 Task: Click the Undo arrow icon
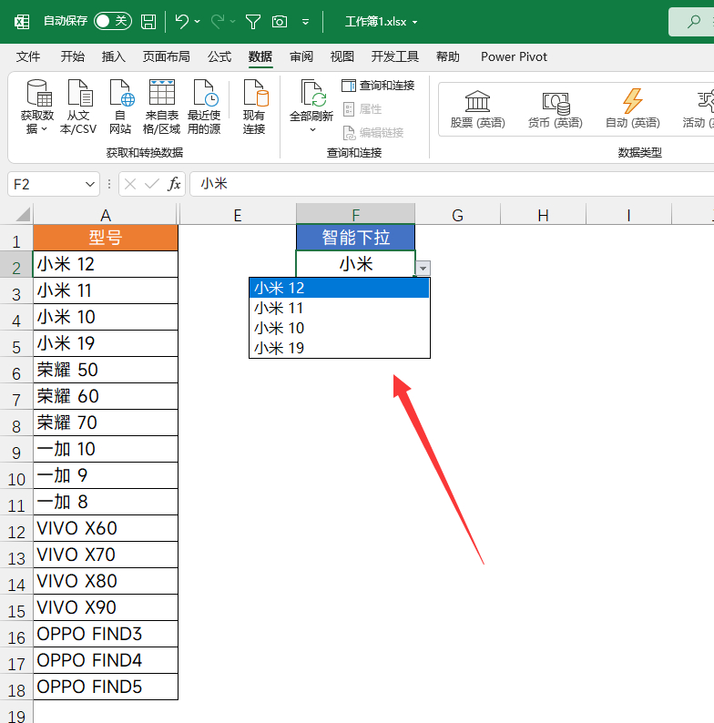tap(182, 21)
